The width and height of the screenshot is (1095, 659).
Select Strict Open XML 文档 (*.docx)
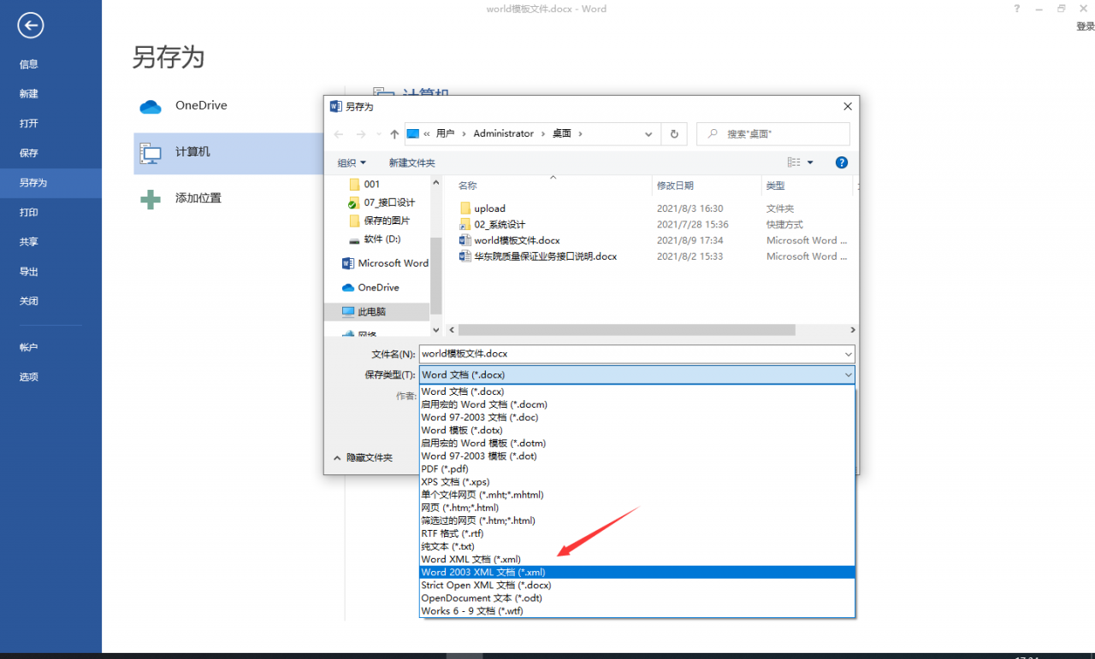(x=637, y=585)
